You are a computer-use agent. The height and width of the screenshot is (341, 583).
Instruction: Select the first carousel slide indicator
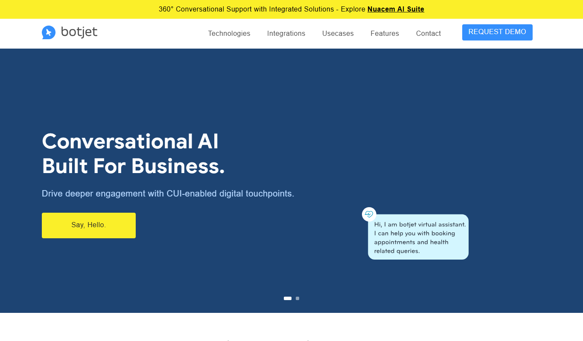click(x=288, y=298)
